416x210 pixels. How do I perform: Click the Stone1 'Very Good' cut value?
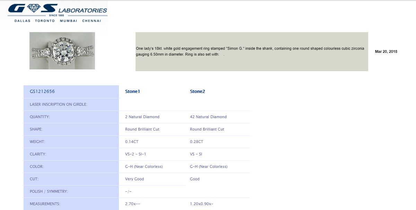pyautogui.click(x=135, y=179)
